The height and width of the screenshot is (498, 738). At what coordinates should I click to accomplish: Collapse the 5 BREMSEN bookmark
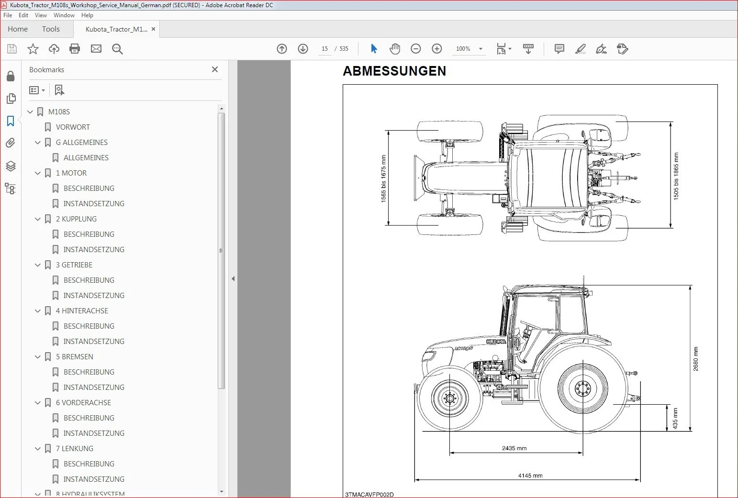pyautogui.click(x=38, y=357)
